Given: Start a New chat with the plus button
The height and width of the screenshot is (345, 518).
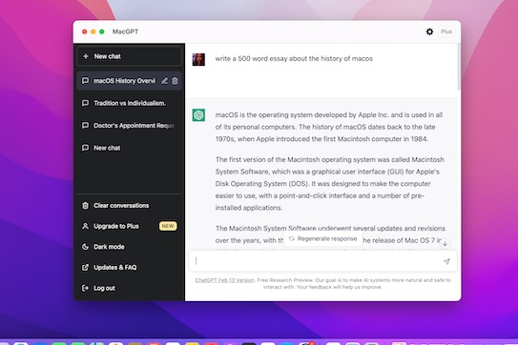Looking at the screenshot, I should pos(129,56).
